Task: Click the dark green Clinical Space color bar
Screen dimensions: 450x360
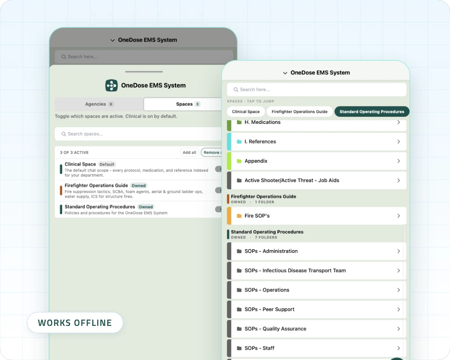Action: pyautogui.click(x=61, y=169)
